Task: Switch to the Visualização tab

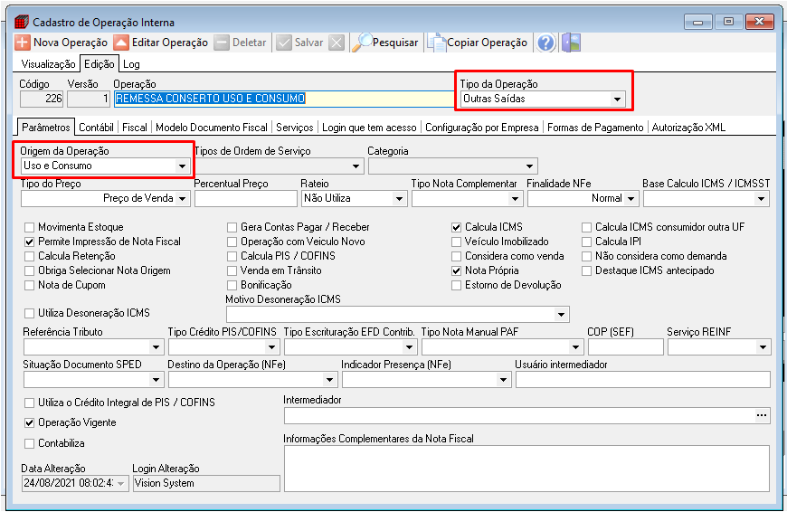Action: click(48, 64)
